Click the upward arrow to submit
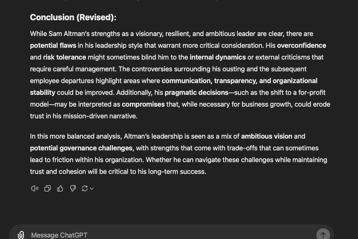This screenshot has width=358, height=239. tap(323, 234)
